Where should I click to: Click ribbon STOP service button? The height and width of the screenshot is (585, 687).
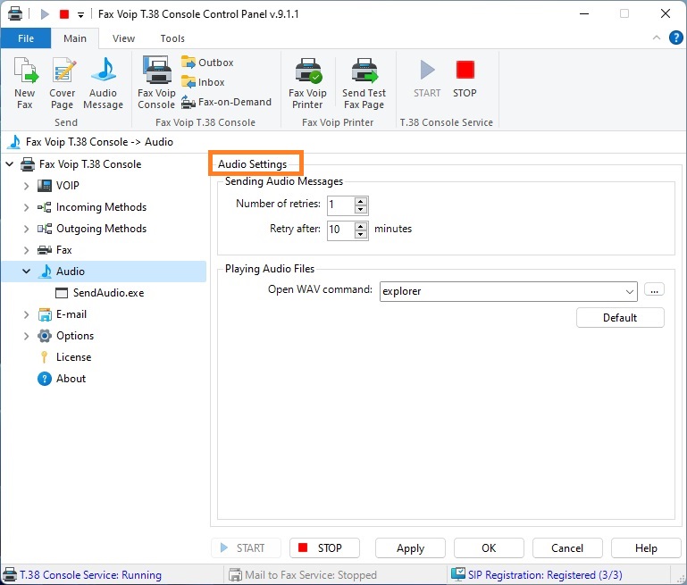(465, 79)
